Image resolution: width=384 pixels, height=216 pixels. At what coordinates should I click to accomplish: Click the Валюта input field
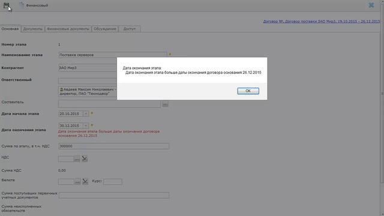(66, 182)
